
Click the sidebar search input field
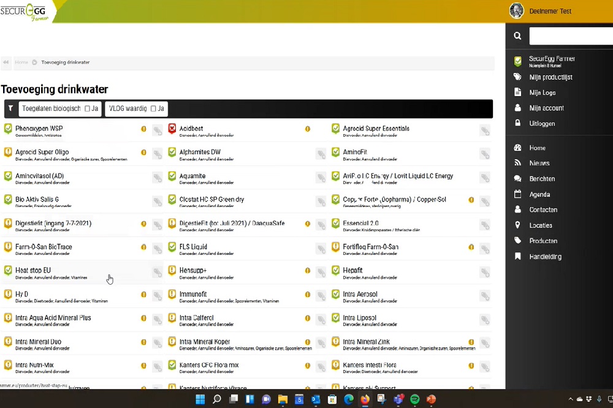(x=571, y=36)
